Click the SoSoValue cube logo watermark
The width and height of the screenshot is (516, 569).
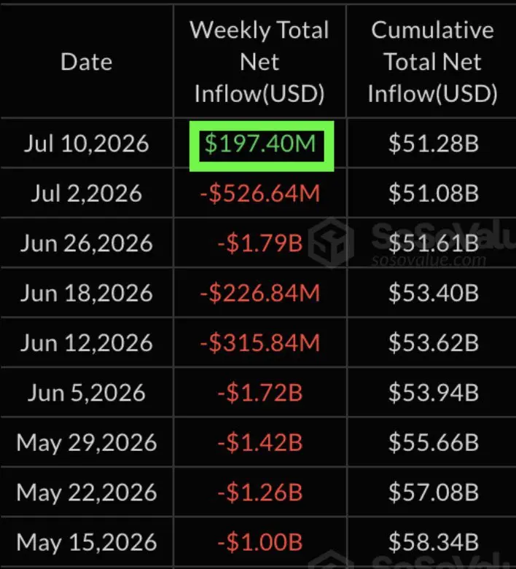tap(331, 243)
